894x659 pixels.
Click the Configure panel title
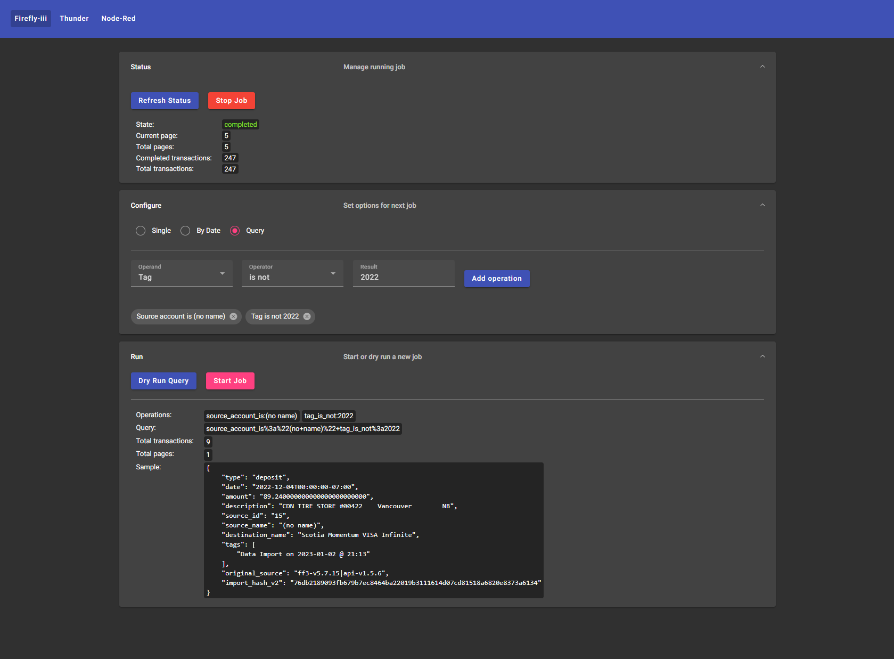pos(146,206)
